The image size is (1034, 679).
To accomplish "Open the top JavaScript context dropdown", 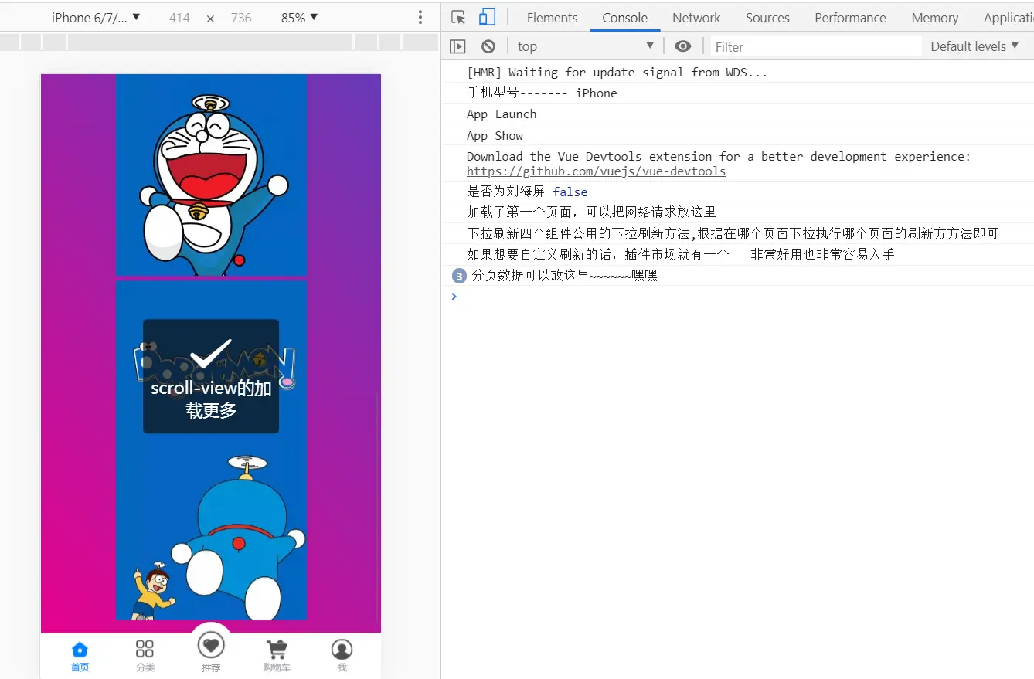I will tap(586, 46).
